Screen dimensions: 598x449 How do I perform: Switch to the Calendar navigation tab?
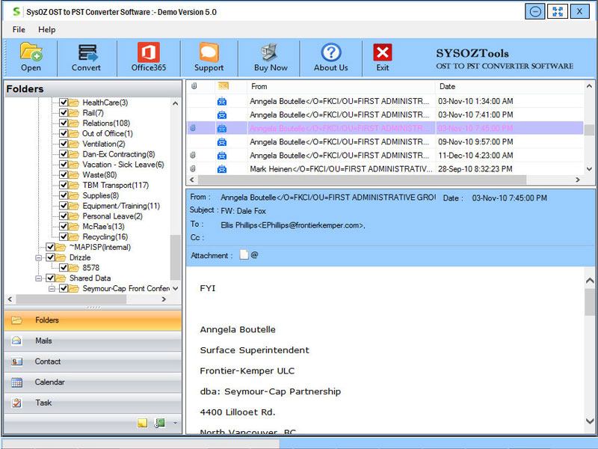point(93,382)
